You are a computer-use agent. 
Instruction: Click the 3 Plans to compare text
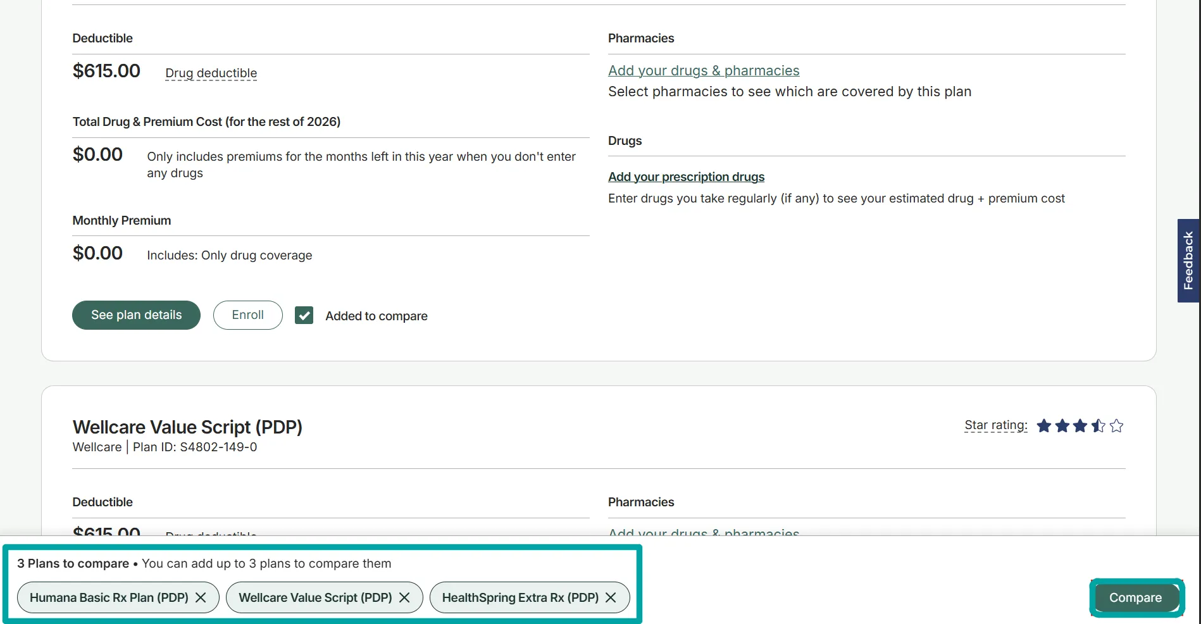pyautogui.click(x=73, y=563)
